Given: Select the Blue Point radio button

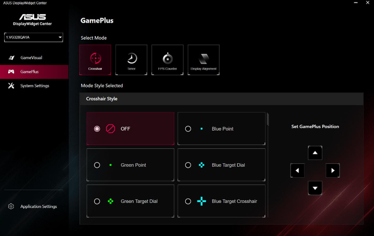Looking at the screenshot, I should coord(188,129).
